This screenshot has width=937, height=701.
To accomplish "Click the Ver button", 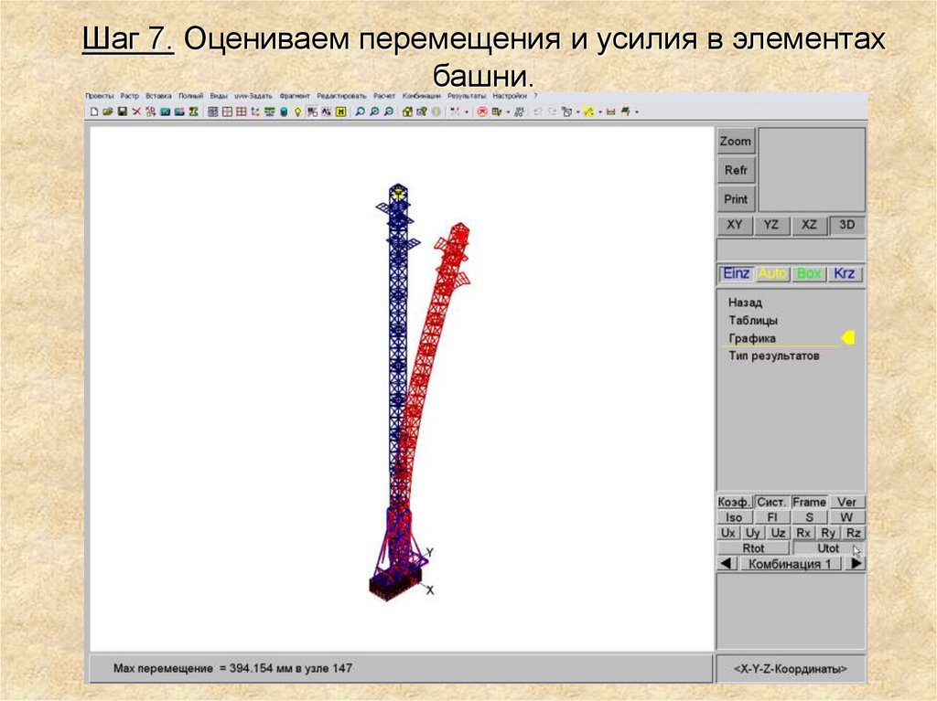I will tap(846, 502).
